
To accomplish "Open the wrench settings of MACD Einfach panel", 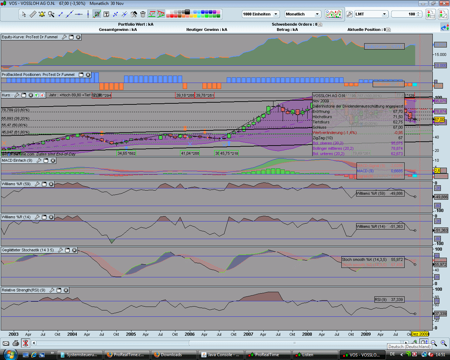I will (x=39, y=161).
